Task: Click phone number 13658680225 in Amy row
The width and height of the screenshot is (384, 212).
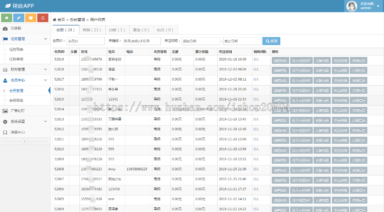Action: pyautogui.click(x=137, y=169)
